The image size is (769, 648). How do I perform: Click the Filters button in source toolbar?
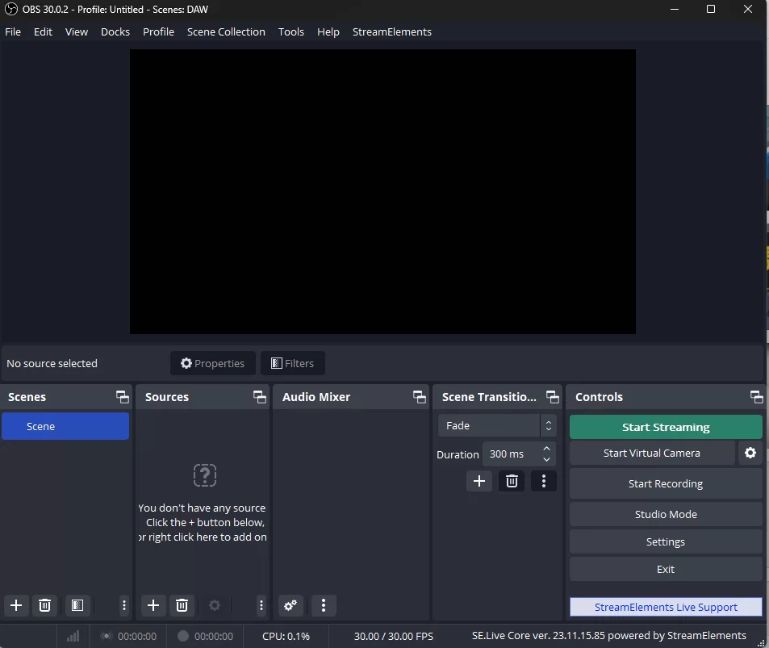293,363
